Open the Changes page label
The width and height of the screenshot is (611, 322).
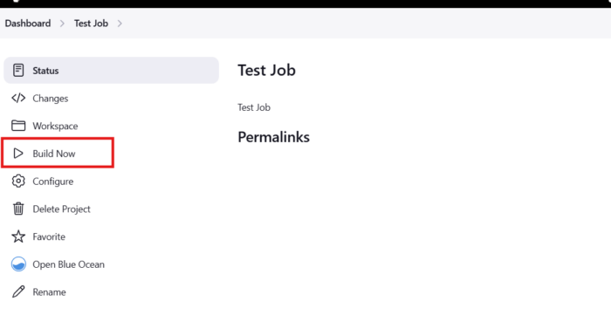(51, 99)
